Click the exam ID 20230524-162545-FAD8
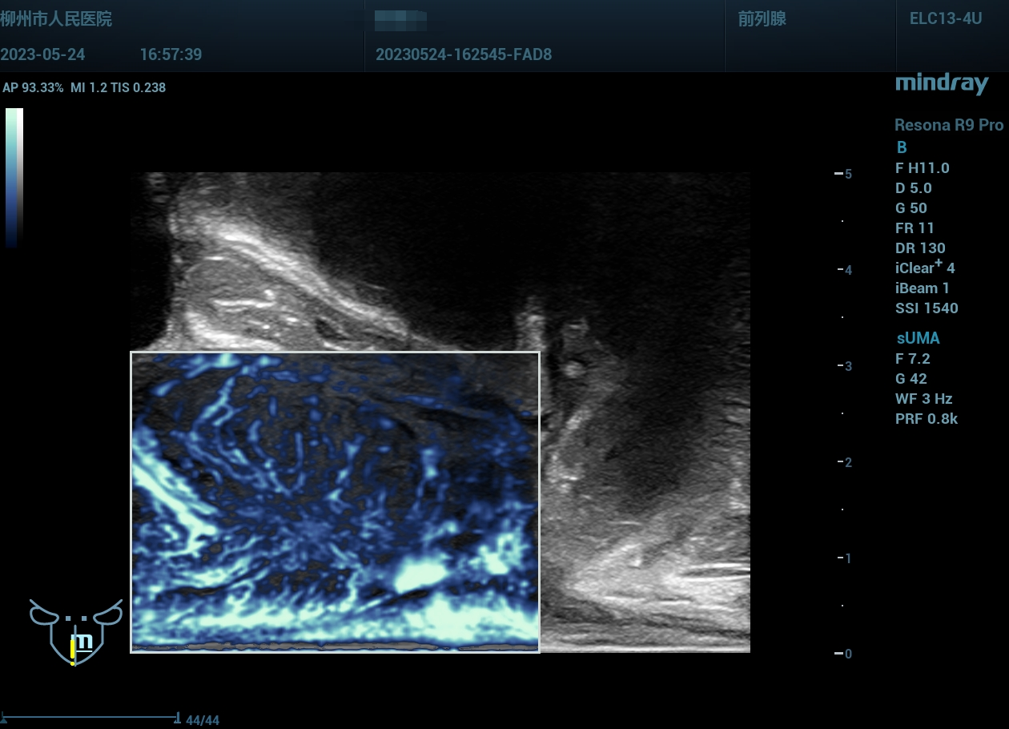 [x=463, y=54]
